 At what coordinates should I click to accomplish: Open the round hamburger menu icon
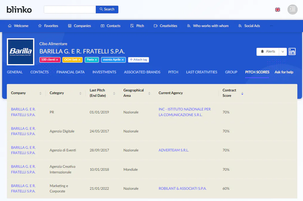tap(292, 10)
